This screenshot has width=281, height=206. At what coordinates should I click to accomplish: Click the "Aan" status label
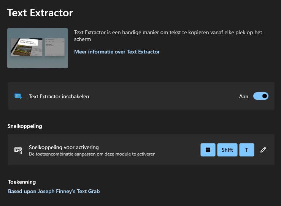(243, 96)
